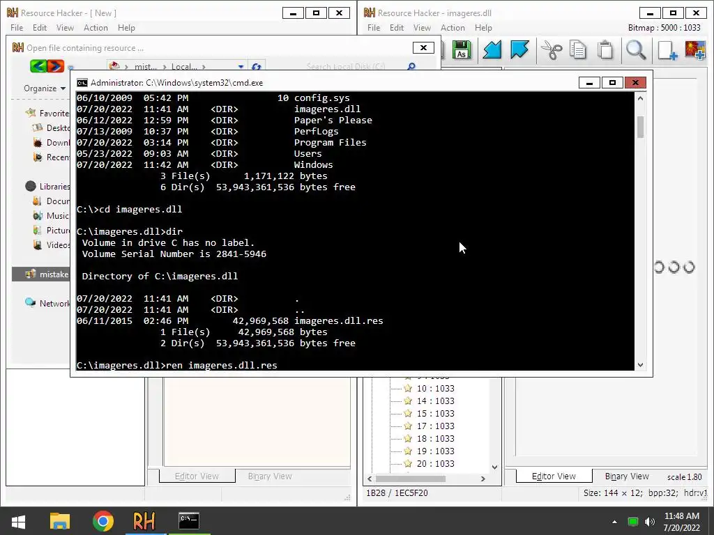Click the green Back arrow in Open dialog
Viewport: 714px width, 535px height.
pos(38,66)
